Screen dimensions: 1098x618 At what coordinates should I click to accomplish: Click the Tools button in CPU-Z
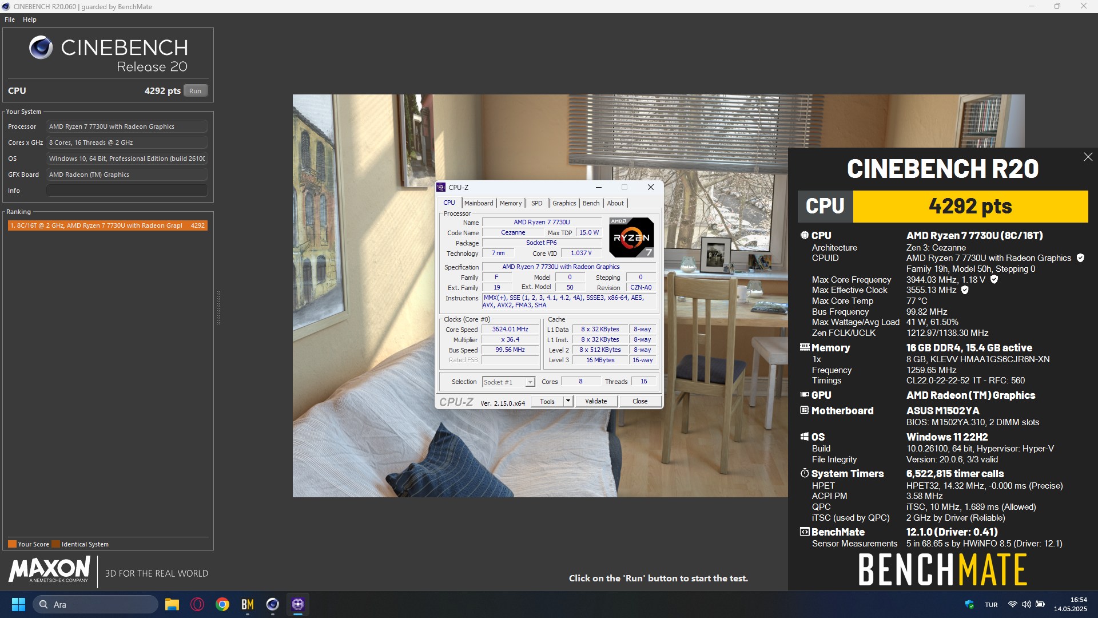click(x=547, y=401)
